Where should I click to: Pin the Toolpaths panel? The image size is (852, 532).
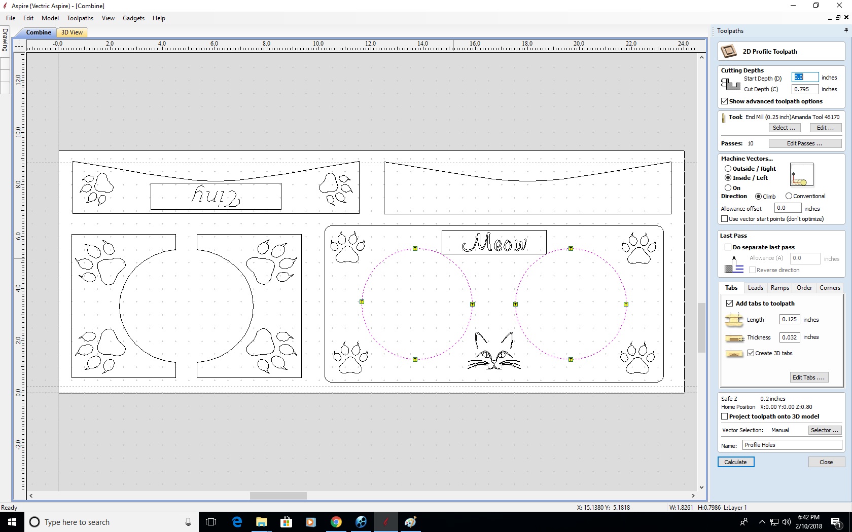(x=846, y=30)
